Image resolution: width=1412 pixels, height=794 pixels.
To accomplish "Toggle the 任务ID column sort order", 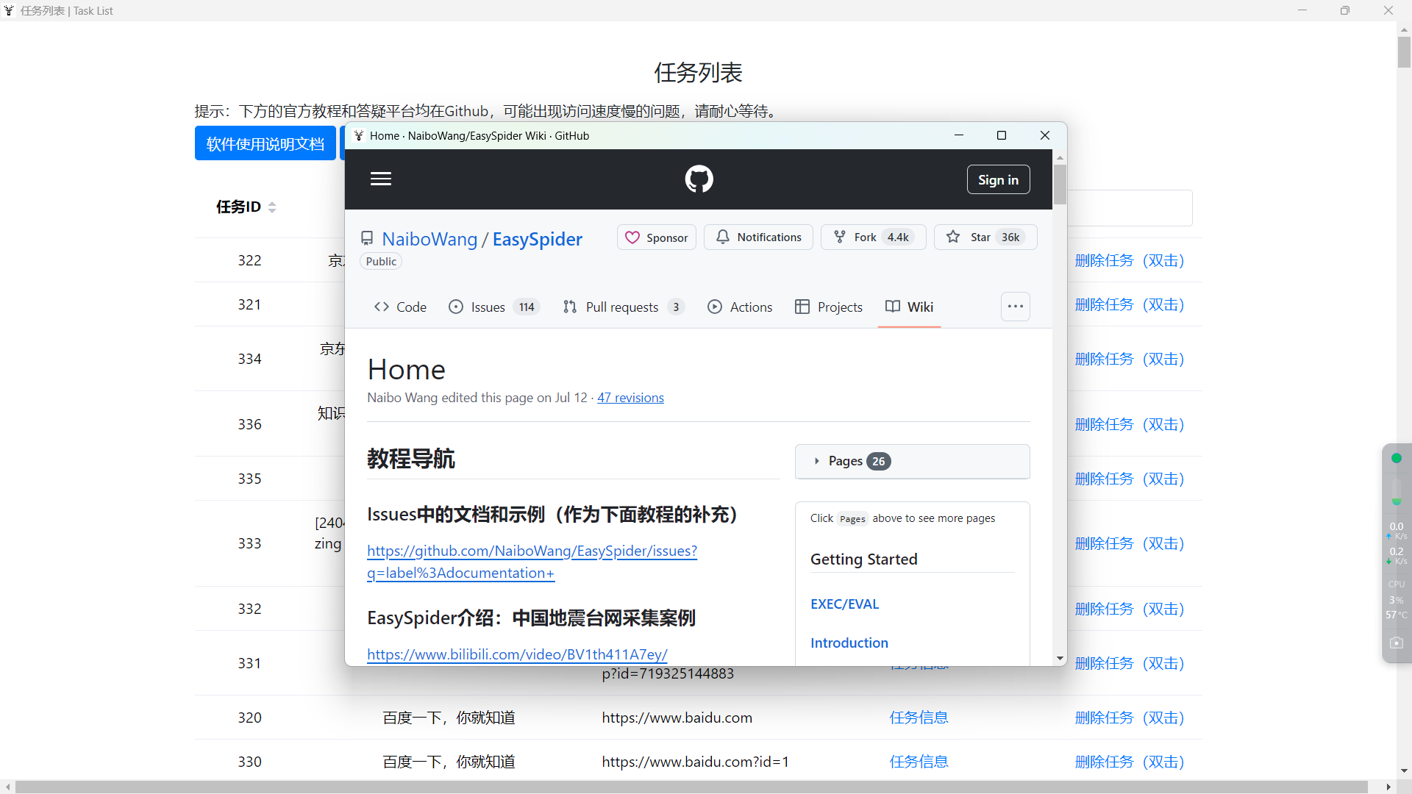I will tap(272, 207).
